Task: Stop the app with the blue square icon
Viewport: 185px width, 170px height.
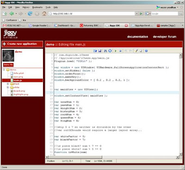Action: (120, 51)
